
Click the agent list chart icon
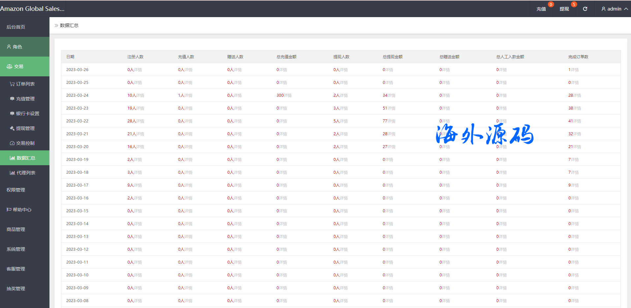(12, 173)
